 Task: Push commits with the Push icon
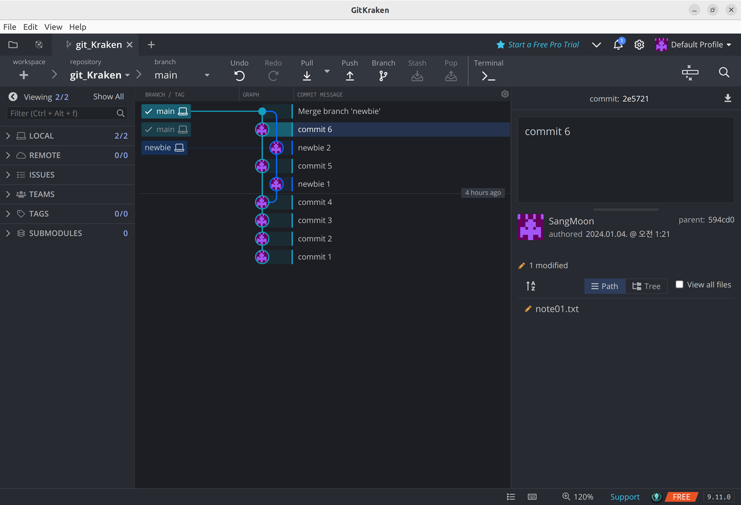tap(350, 76)
